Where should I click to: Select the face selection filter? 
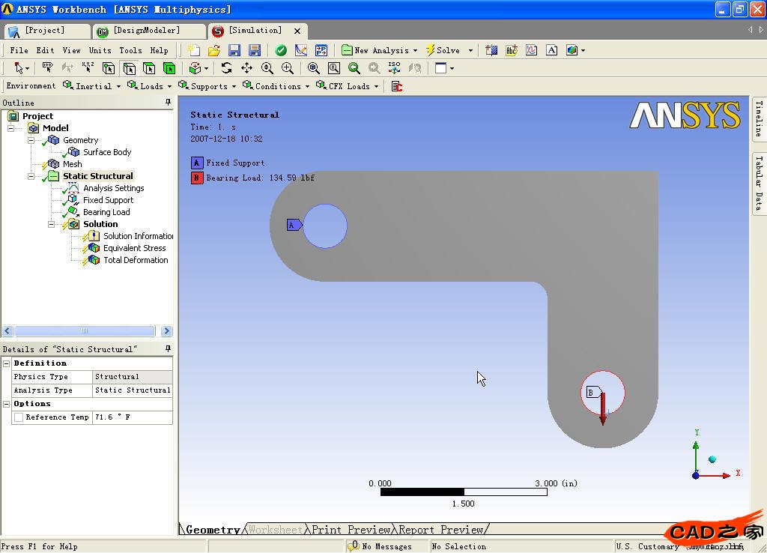tap(149, 68)
